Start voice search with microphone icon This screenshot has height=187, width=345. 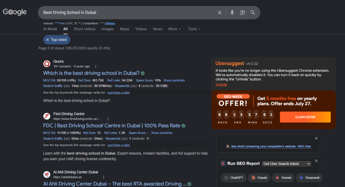tap(232, 12)
